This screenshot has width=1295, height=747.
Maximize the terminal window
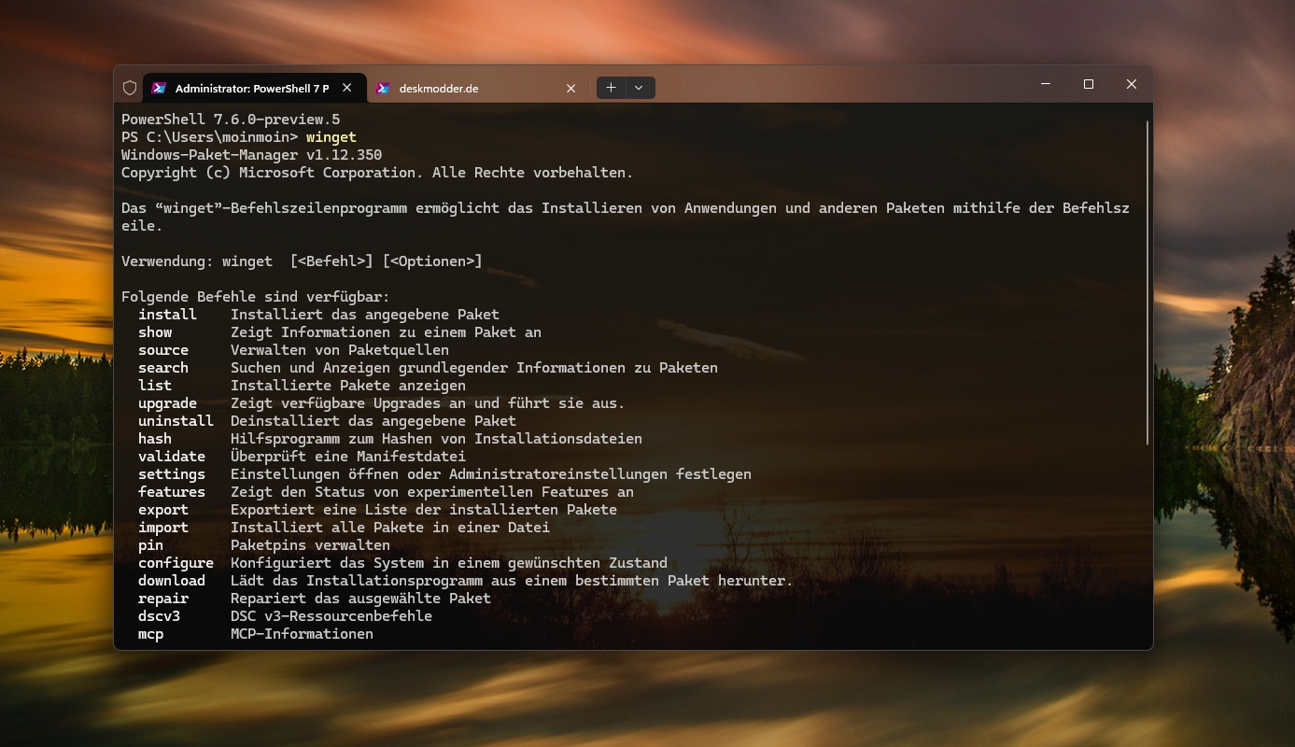(1089, 84)
